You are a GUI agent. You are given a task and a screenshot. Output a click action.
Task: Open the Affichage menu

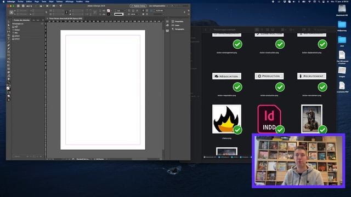pos(70,2)
